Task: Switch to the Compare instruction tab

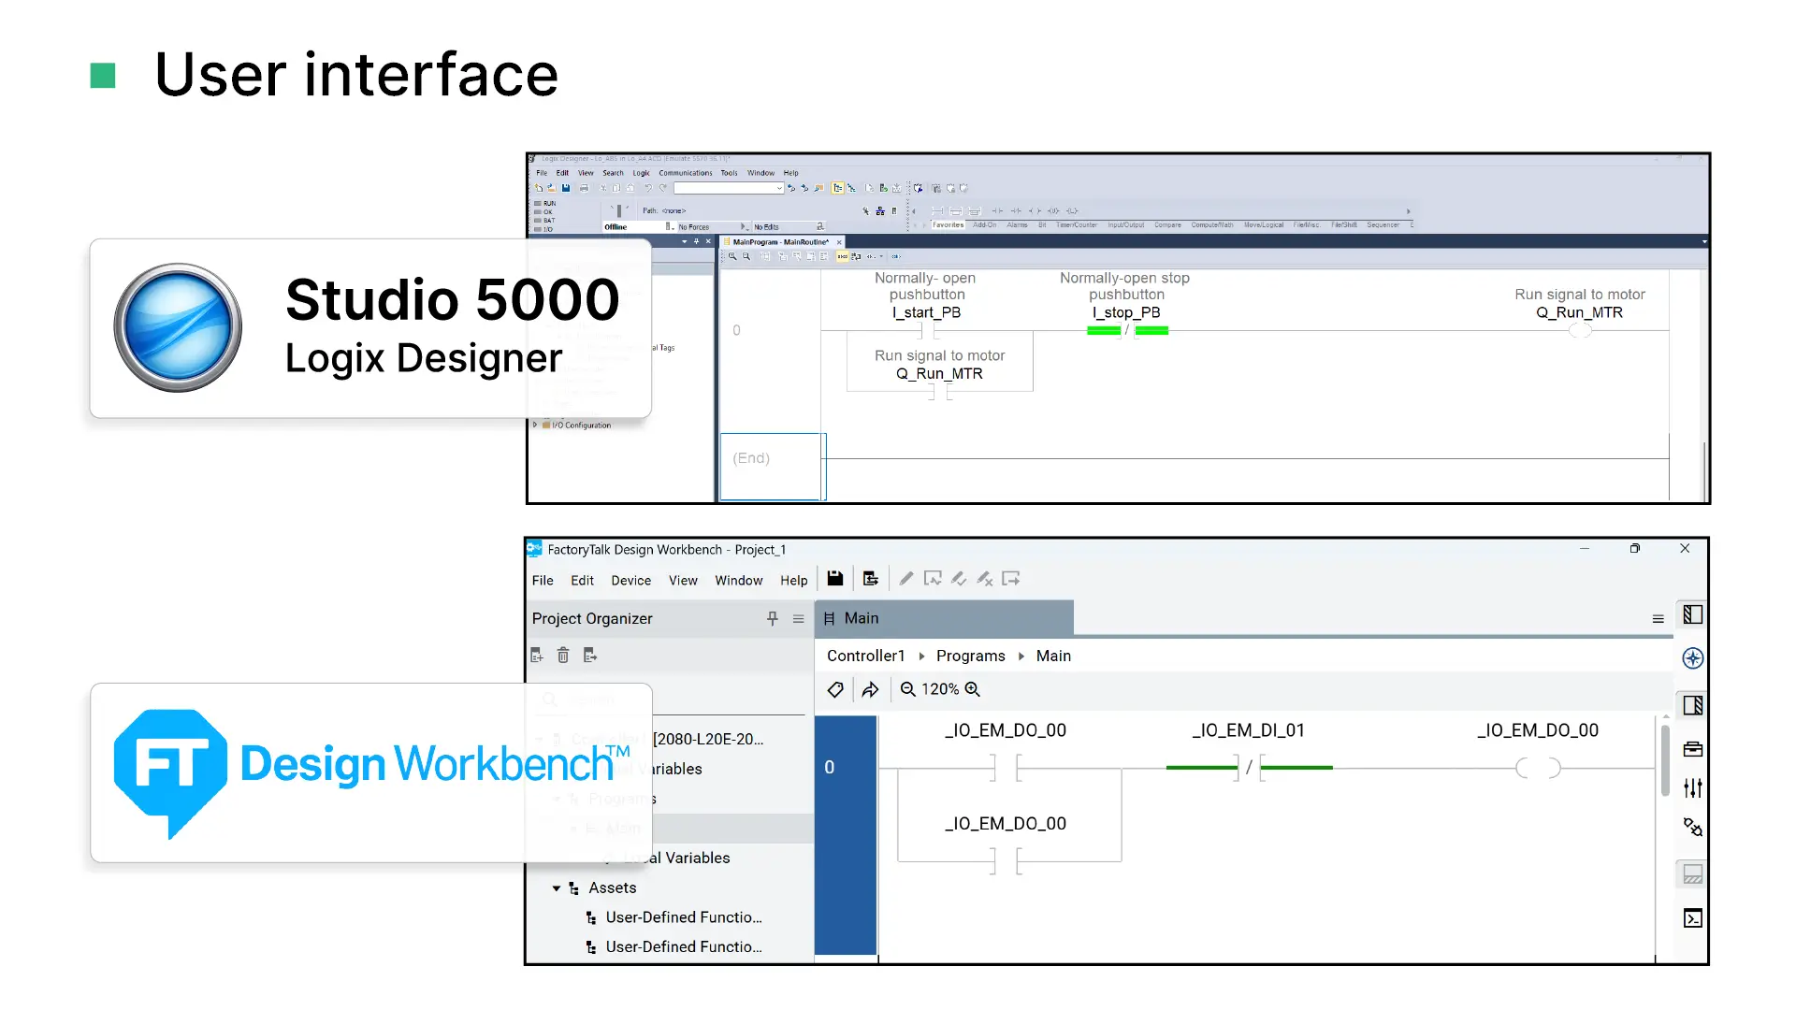Action: pos(1167,225)
